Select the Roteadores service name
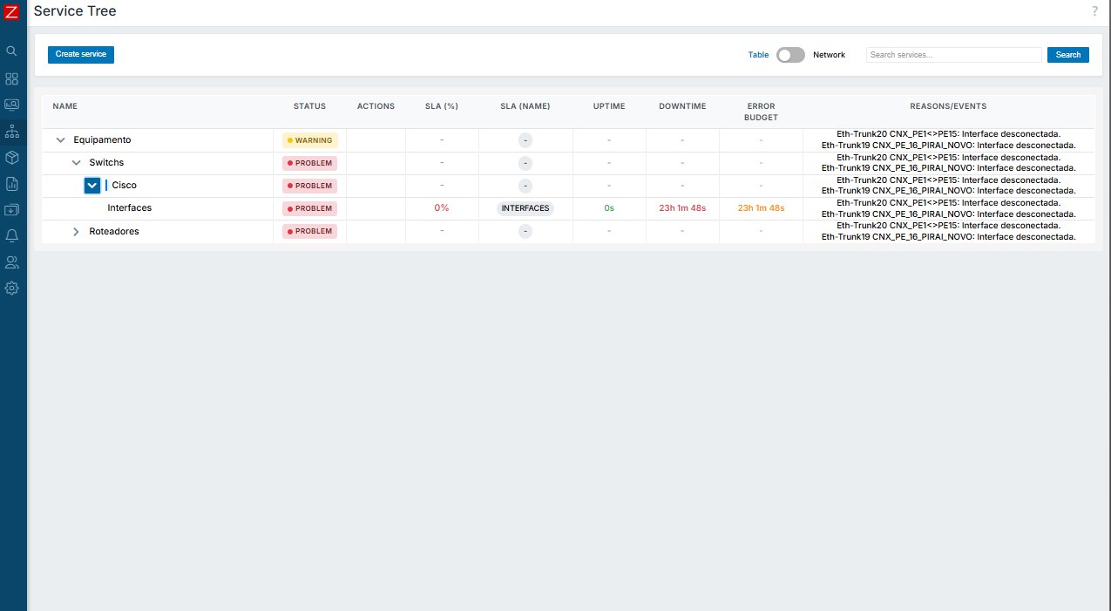The image size is (1111, 611). click(x=114, y=232)
